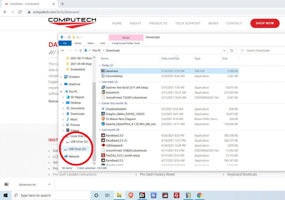Open the PRODUCTS menu on Computech site
The width and height of the screenshot is (285, 200).
click(x=158, y=23)
